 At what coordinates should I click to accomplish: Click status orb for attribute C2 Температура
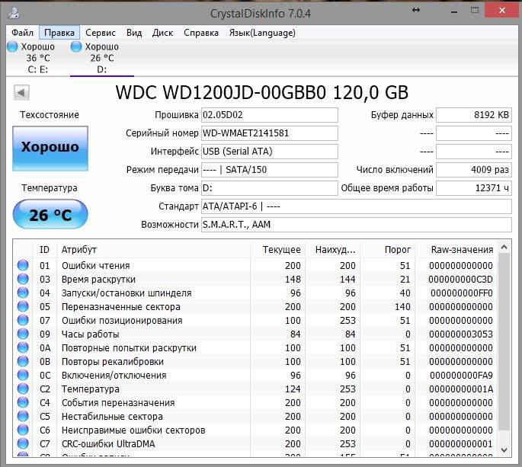pyautogui.click(x=23, y=389)
